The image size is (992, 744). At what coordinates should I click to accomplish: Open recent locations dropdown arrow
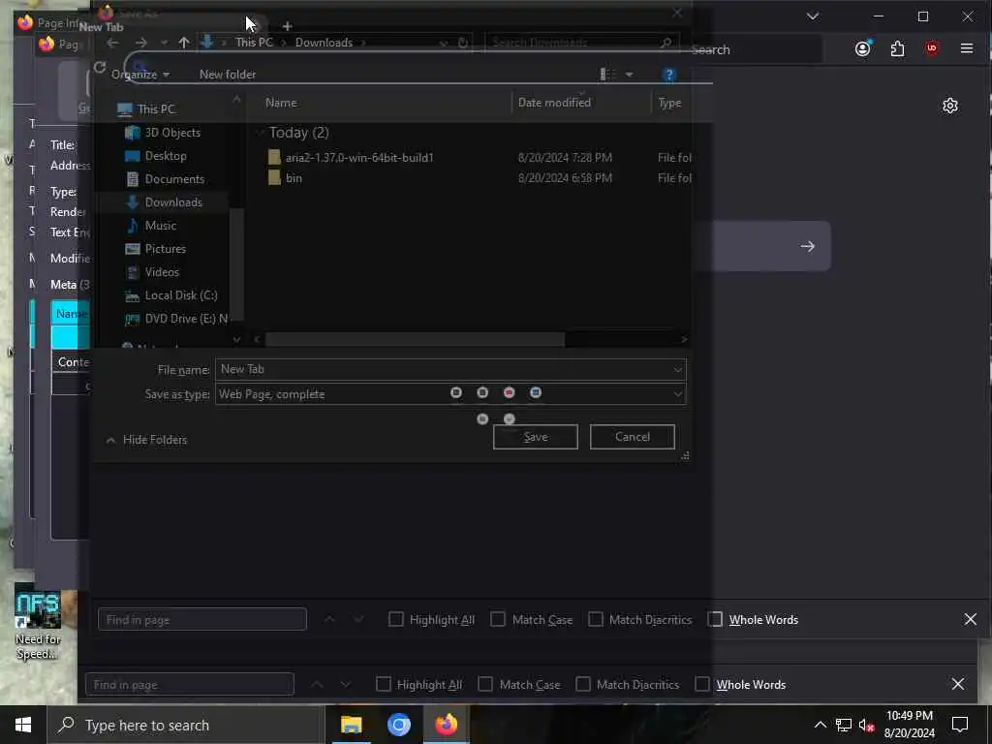tap(164, 43)
